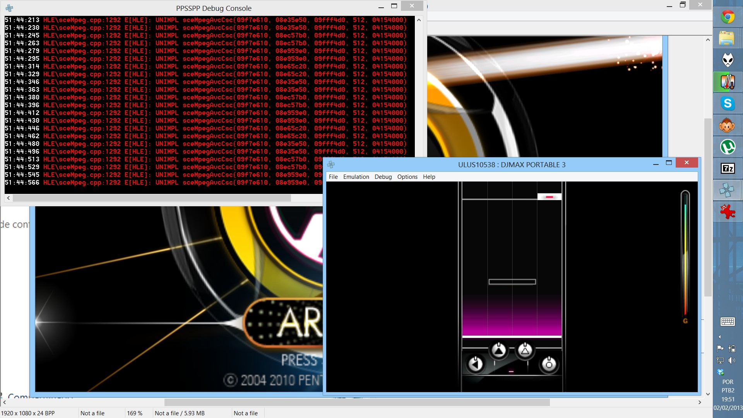Screen dimensions: 743x418
Task: Open clock showing 19:51
Action: (728, 399)
